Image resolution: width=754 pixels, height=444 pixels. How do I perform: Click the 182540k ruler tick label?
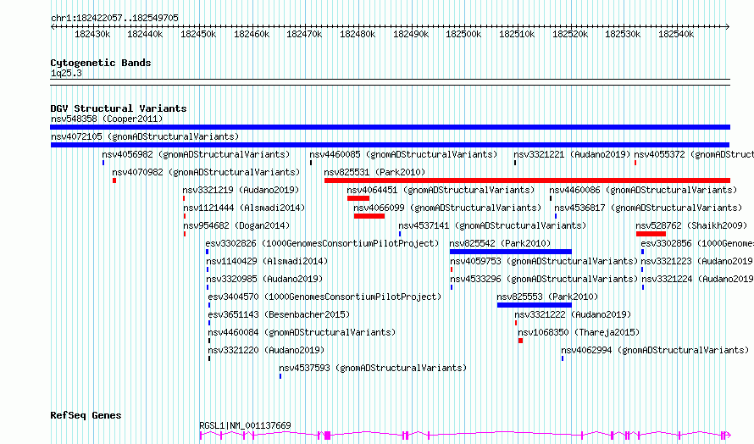point(675,35)
